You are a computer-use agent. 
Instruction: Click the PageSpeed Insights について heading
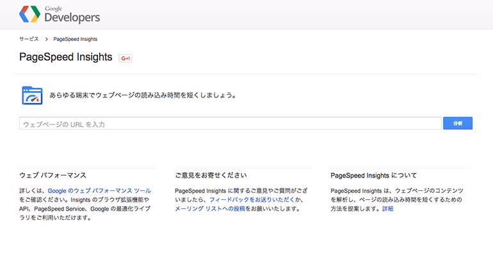point(373,176)
